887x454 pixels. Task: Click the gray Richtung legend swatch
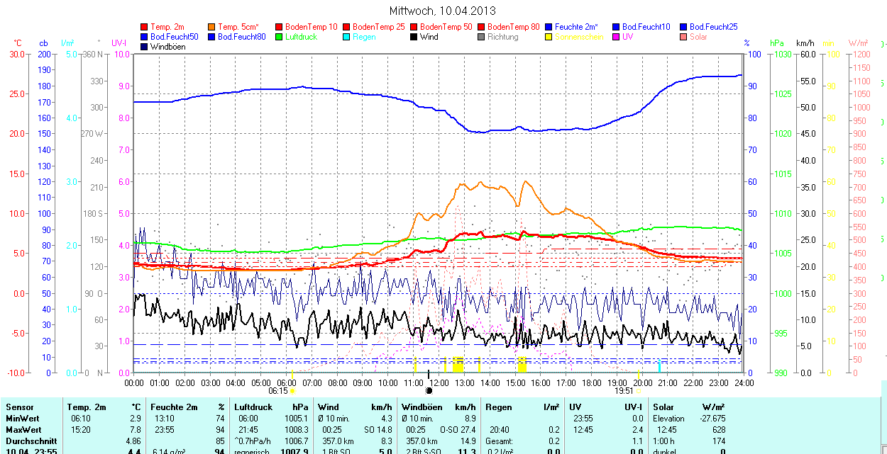(x=481, y=37)
